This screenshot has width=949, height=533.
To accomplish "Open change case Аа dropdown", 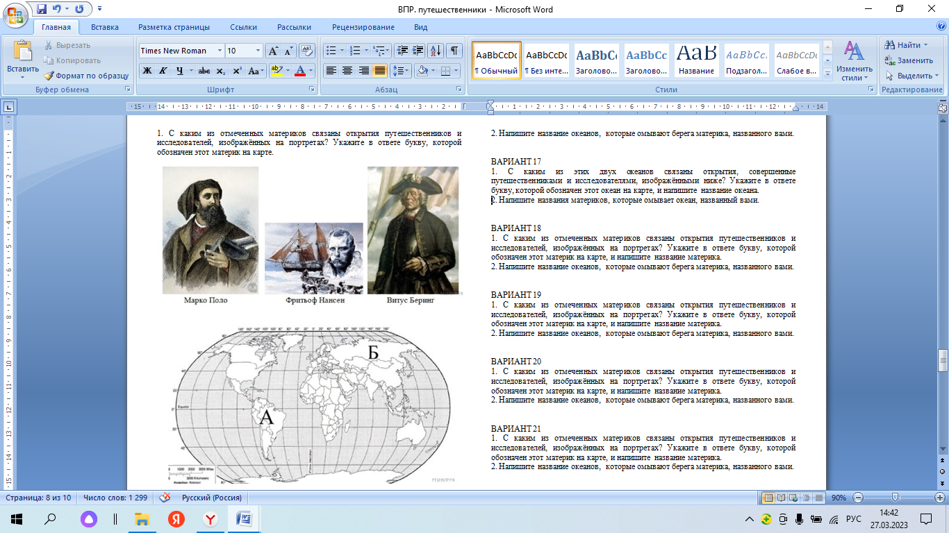I will click(x=255, y=71).
